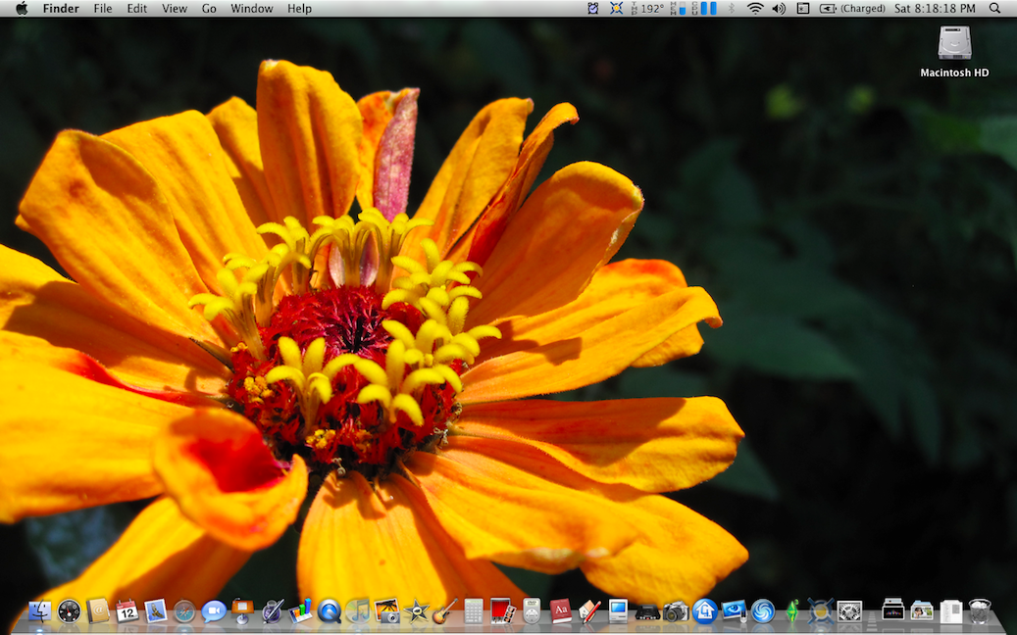
Task: Launch iPhoto from the Dock
Action: (x=387, y=611)
